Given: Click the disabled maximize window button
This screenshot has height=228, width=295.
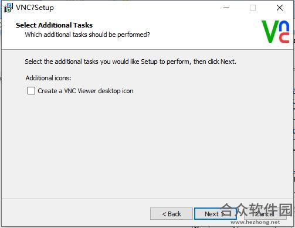Looking at the screenshot, I should (x=253, y=8).
